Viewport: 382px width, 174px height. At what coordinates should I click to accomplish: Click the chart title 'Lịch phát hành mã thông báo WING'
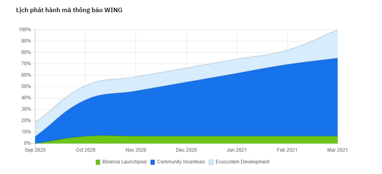(69, 10)
